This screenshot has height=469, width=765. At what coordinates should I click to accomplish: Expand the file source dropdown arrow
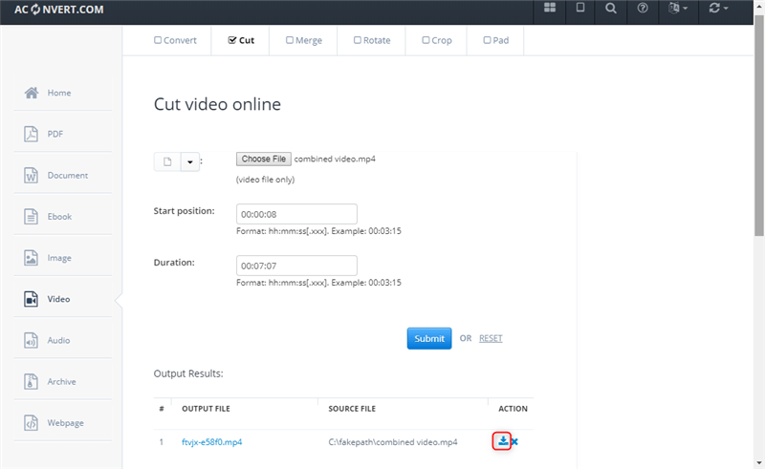[x=189, y=161]
